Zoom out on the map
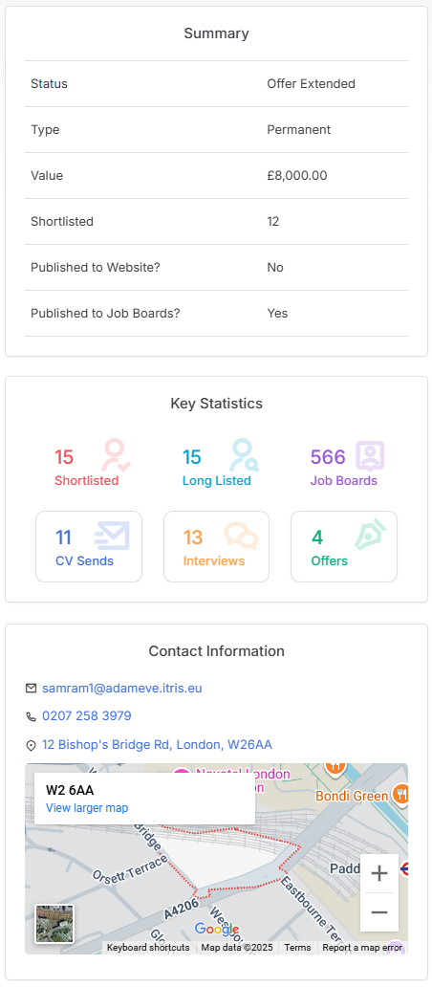 point(379,912)
